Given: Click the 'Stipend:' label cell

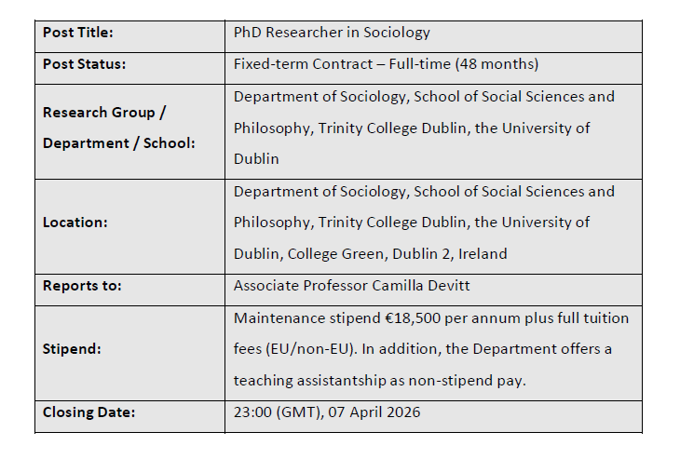Looking at the screenshot, I should point(73,349).
